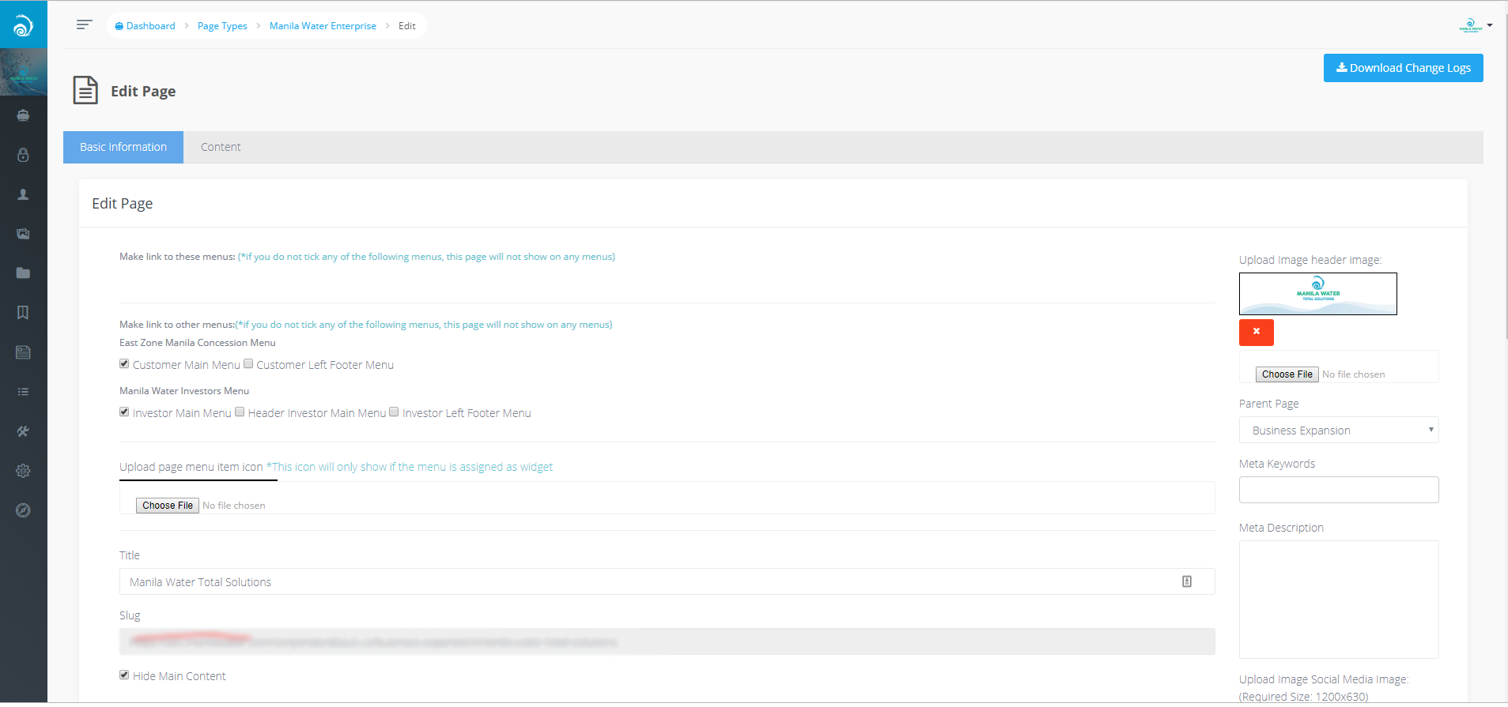
Task: Click the site thumbnail in the sidebar
Action: coord(24,72)
